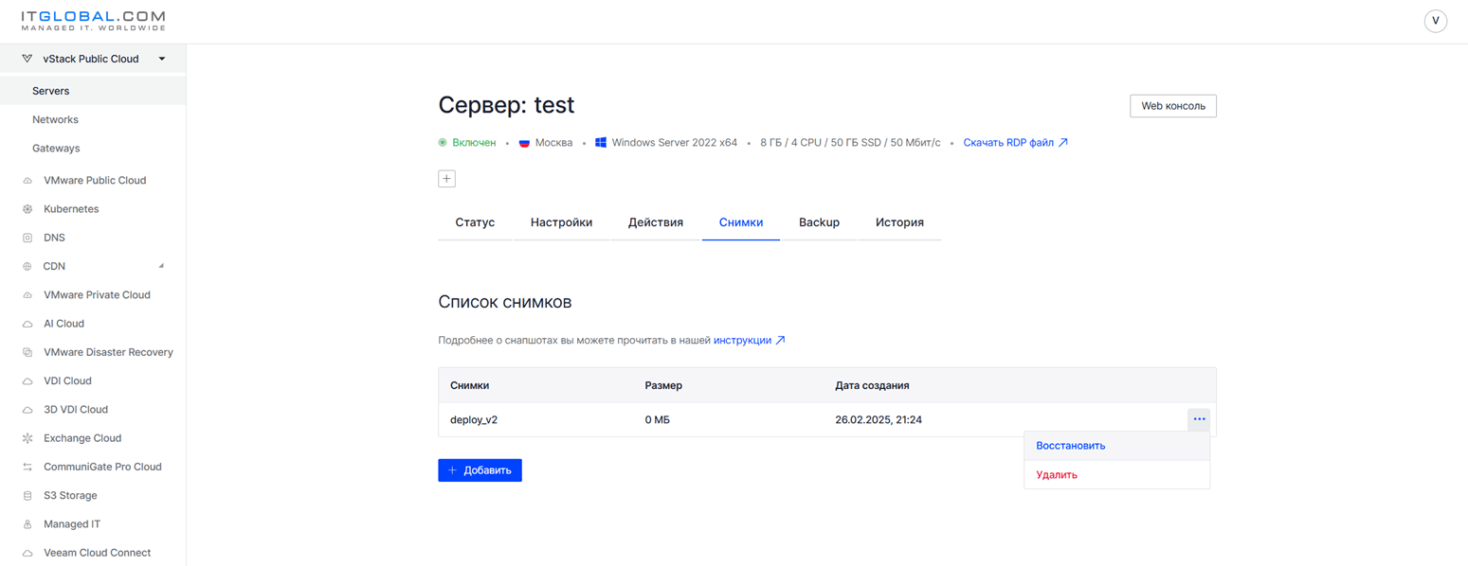Click the vStack logo icon in sidebar

27,59
